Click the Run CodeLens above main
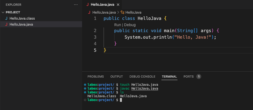The width and height of the screenshot is (253, 110). pos(118,25)
